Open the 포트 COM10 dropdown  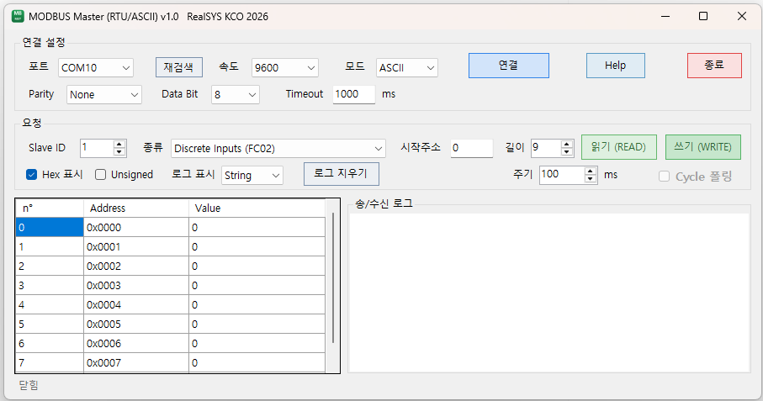[96, 67]
